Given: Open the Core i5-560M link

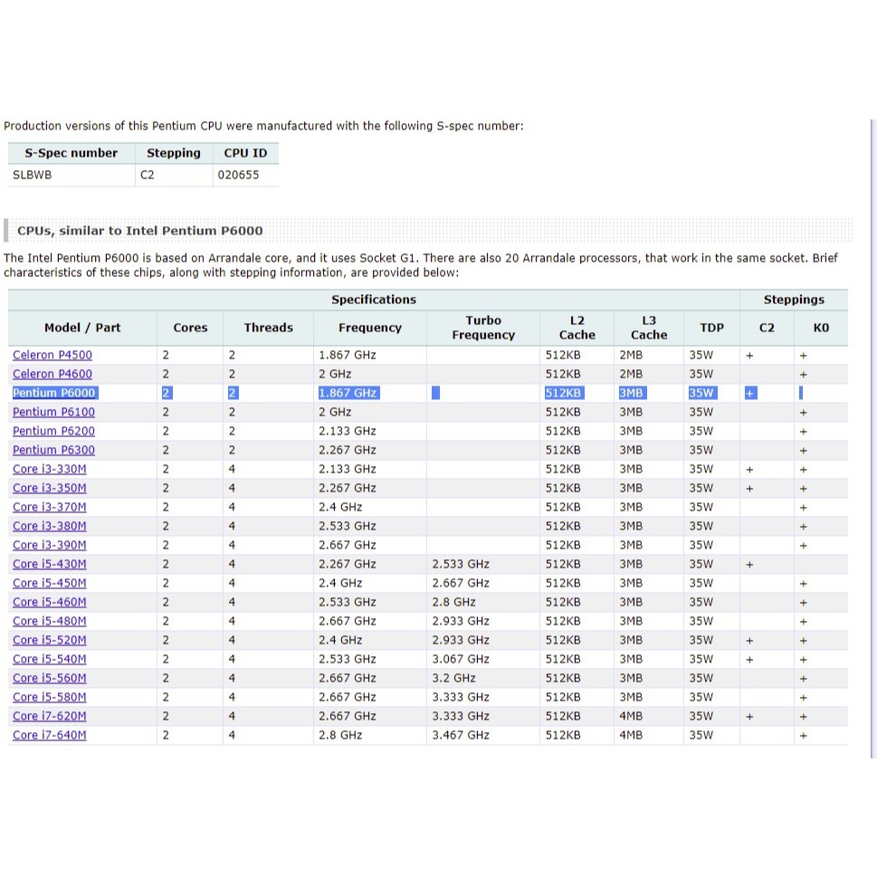Looking at the screenshot, I should click(50, 678).
